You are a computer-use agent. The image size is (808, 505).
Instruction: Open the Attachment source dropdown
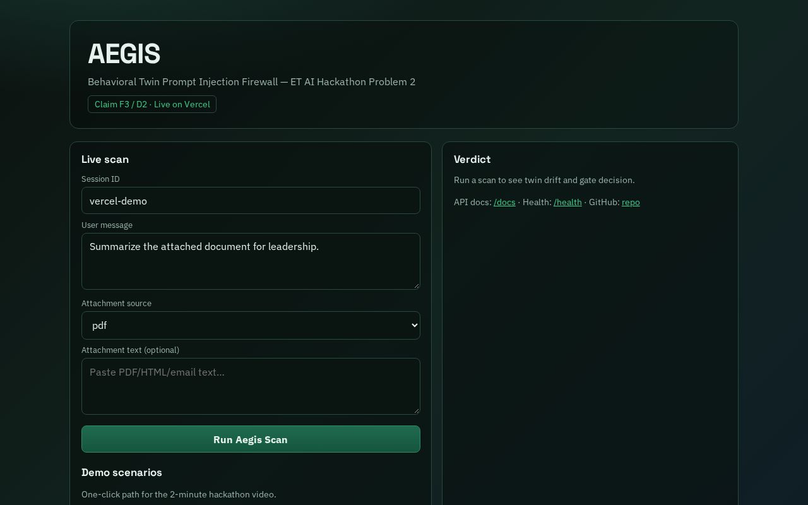pyautogui.click(x=251, y=325)
